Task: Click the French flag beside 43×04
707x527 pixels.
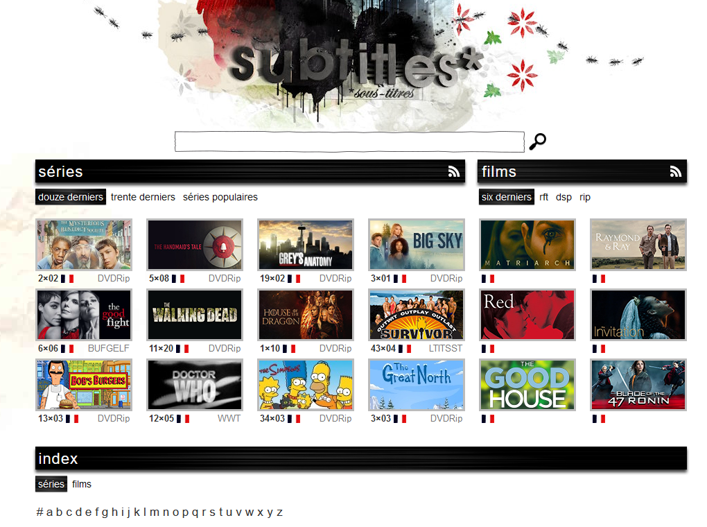Action: point(405,349)
